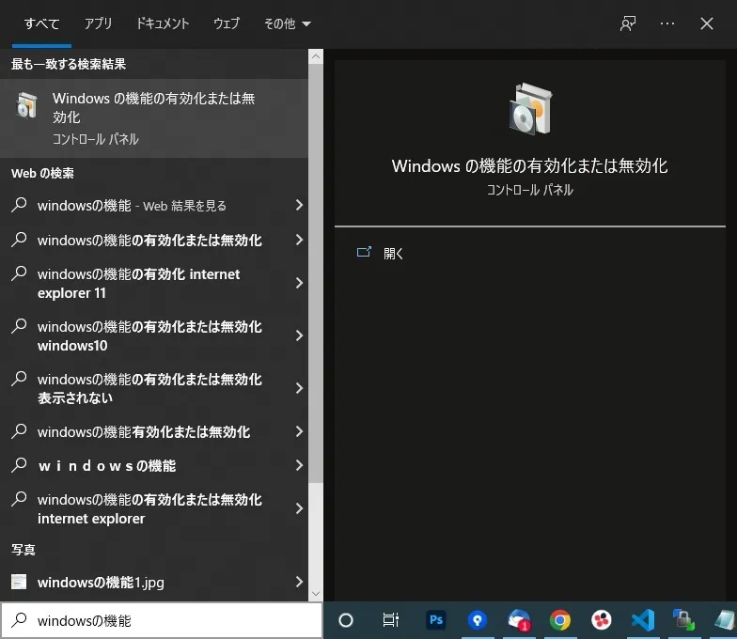
Task: Expand arrow for internet explorer 11 suggestion
Action: click(x=299, y=283)
